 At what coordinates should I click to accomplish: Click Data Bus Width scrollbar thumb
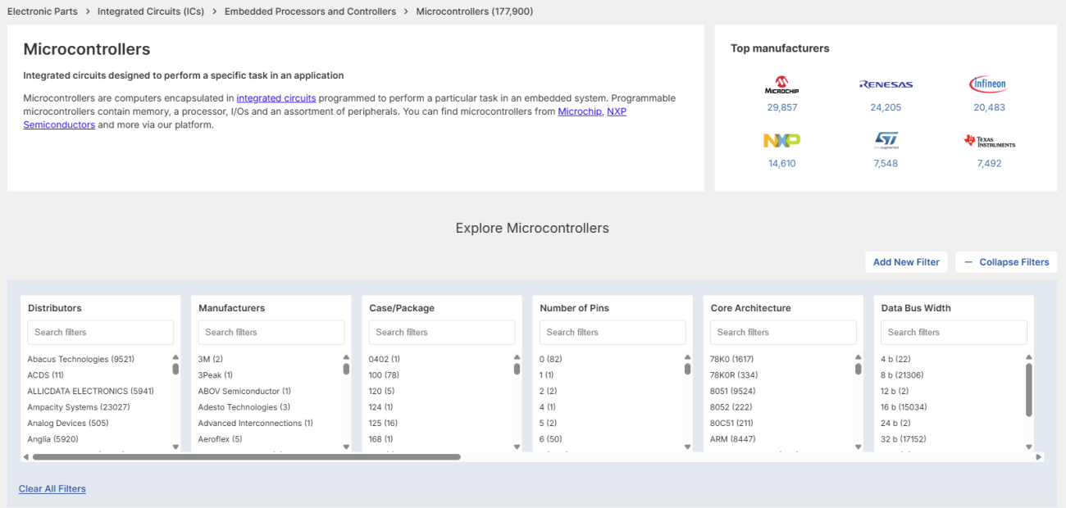[x=1029, y=390]
